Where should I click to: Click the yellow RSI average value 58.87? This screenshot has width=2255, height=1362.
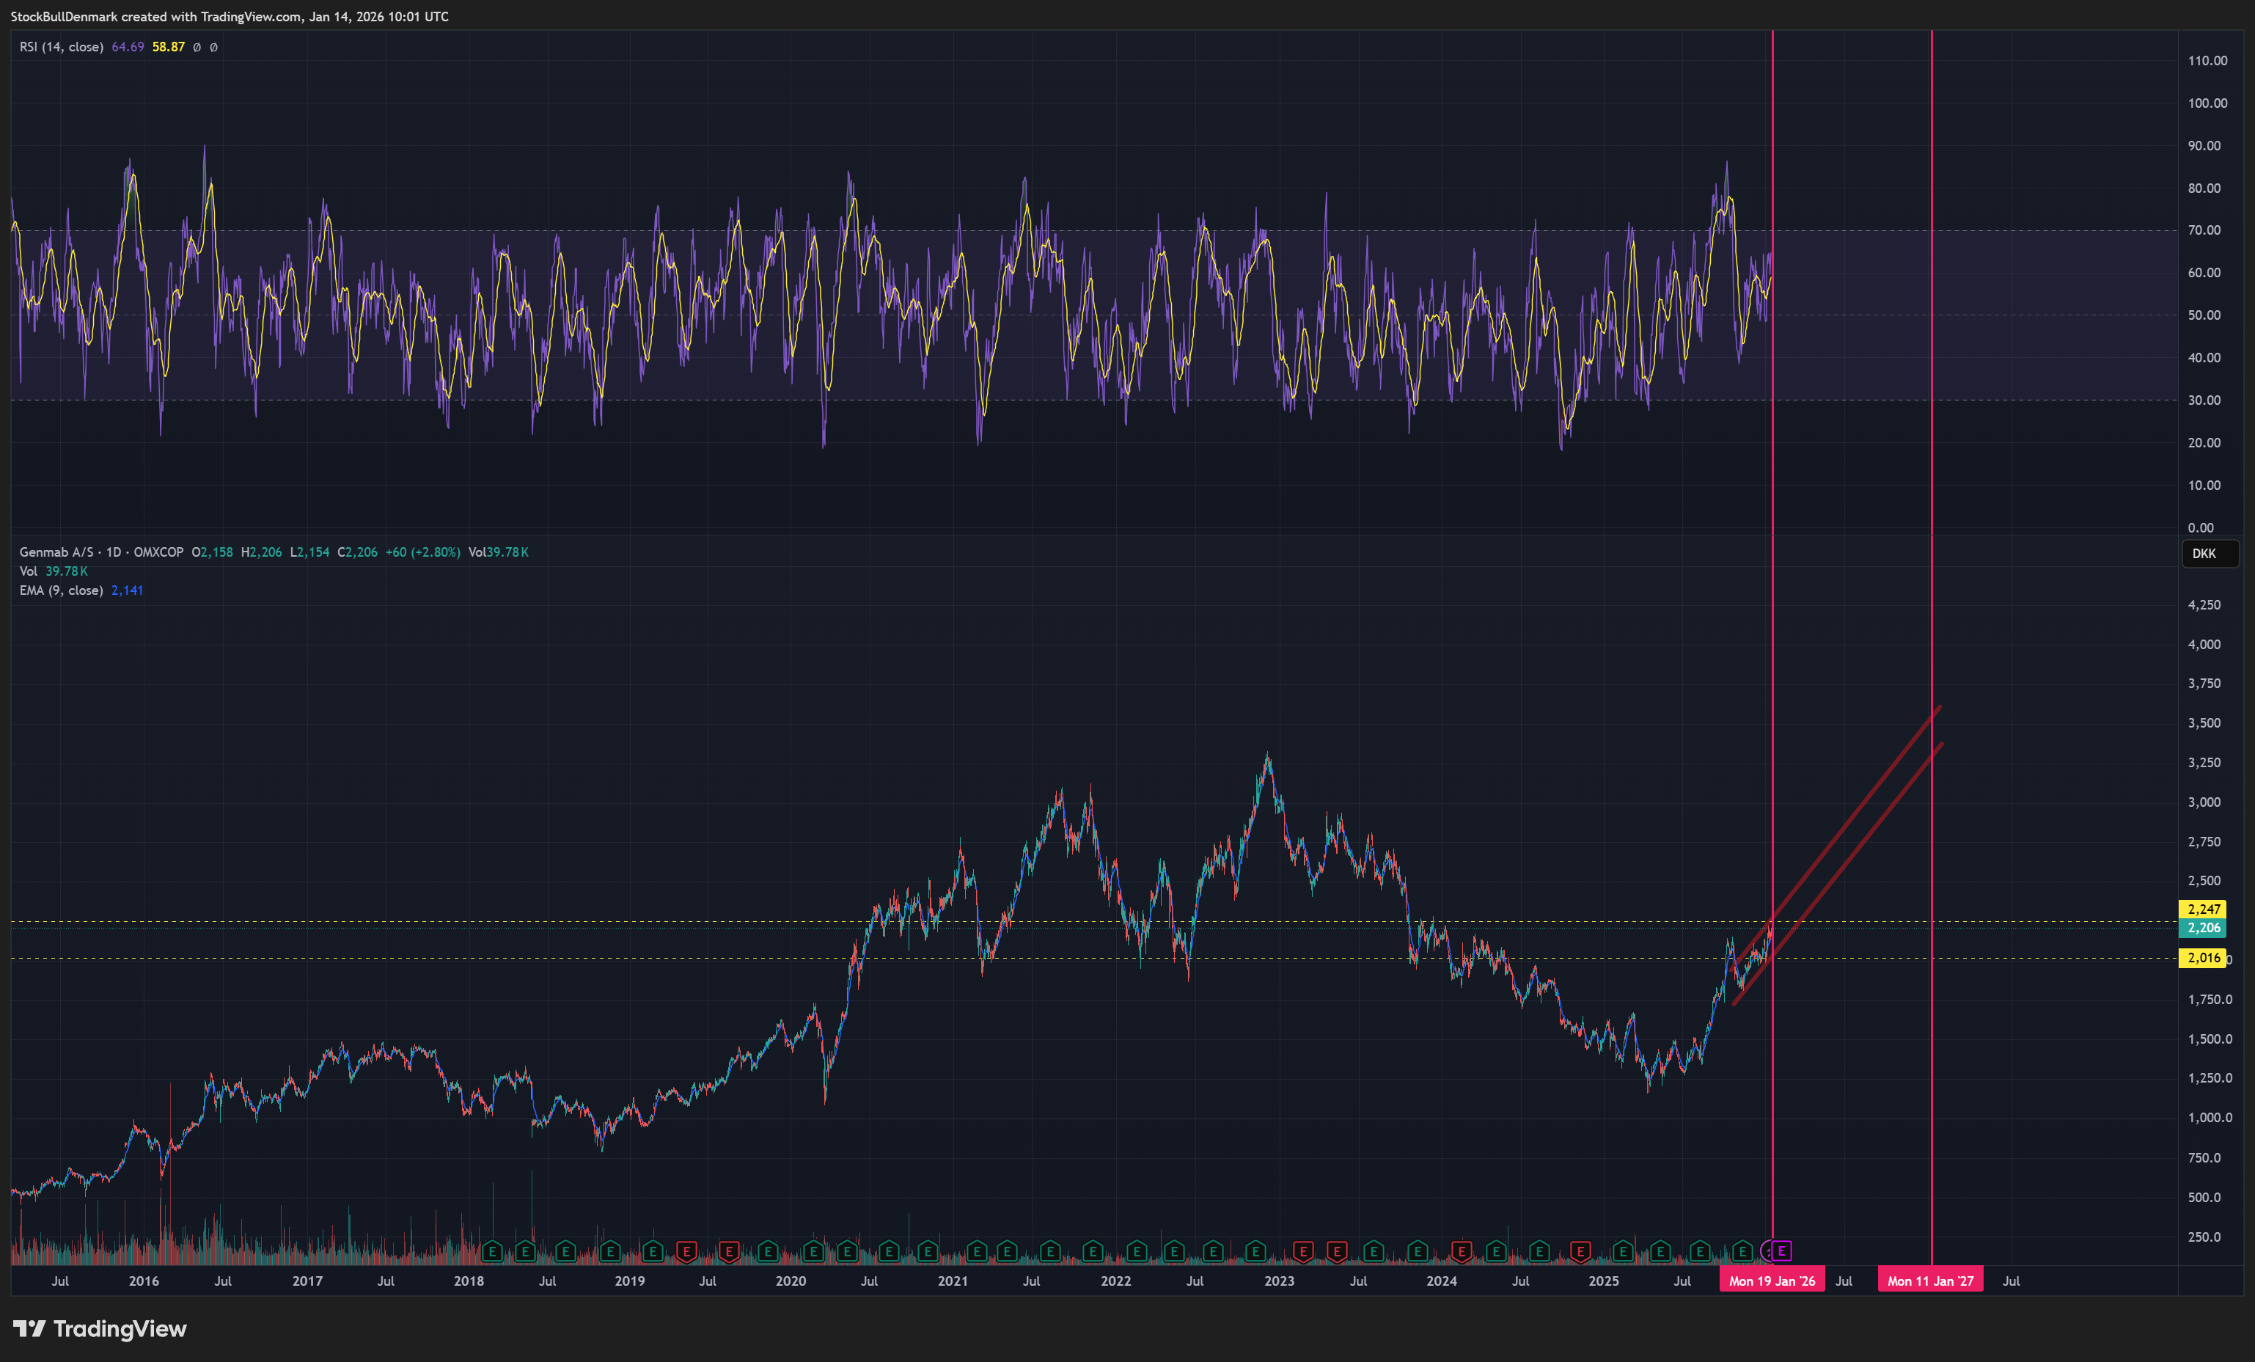[x=169, y=47]
